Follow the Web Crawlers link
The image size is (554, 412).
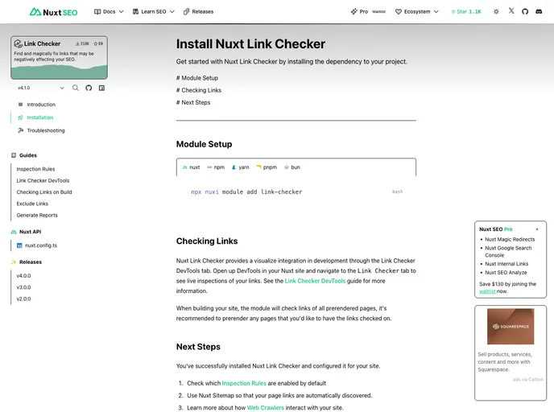(266, 408)
